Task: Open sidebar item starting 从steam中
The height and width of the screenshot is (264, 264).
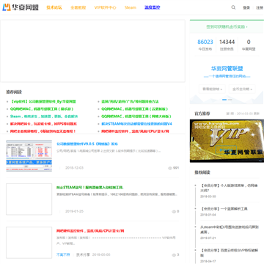Action: pos(229,230)
